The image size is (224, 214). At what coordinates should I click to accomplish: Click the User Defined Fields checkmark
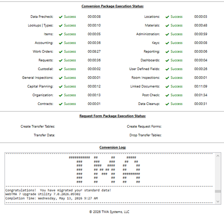pos(167,69)
